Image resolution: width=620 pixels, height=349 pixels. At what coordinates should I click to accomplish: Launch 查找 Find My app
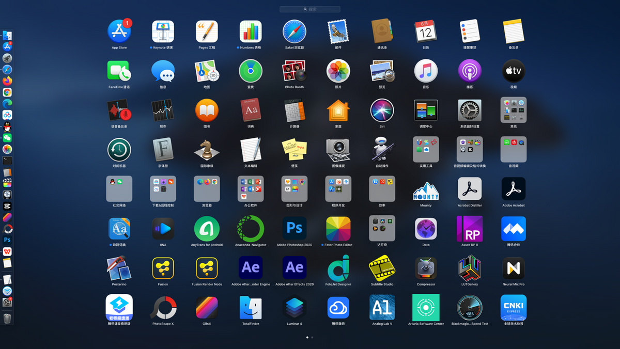click(x=251, y=71)
